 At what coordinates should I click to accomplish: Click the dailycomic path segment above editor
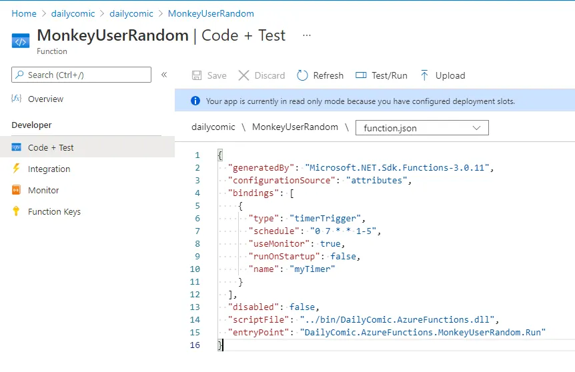pyautogui.click(x=213, y=127)
